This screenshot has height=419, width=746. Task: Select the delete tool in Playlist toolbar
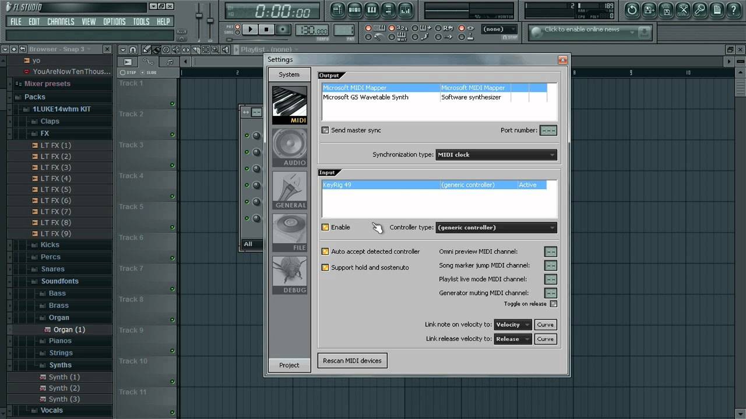click(166, 49)
